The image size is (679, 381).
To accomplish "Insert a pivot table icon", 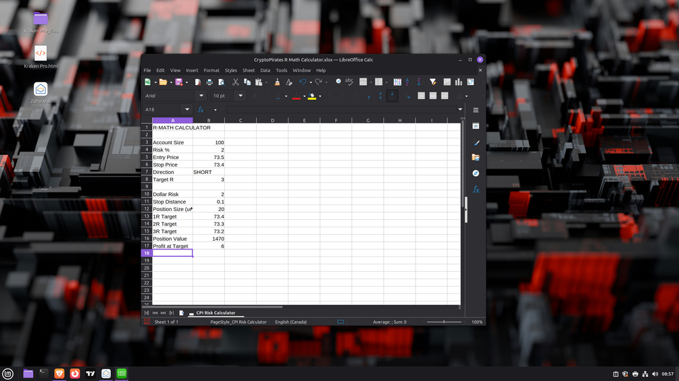I will (x=470, y=82).
